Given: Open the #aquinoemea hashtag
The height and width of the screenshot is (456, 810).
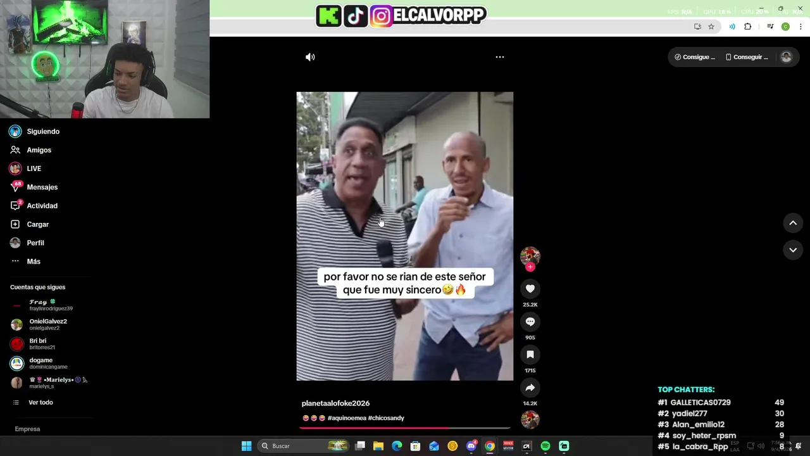Looking at the screenshot, I should 347,418.
